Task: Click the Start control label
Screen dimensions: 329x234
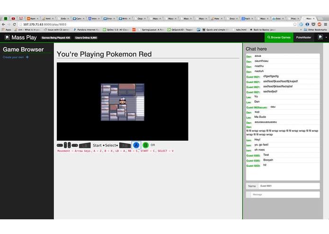Action: pos(97,145)
